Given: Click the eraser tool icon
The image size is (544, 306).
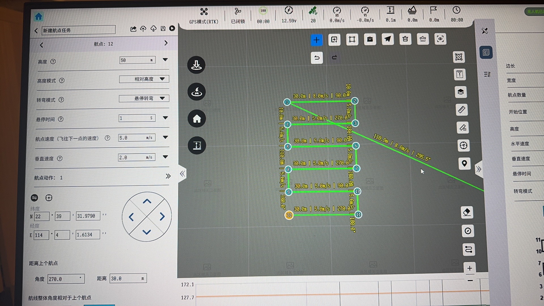Looking at the screenshot, I should tap(467, 212).
